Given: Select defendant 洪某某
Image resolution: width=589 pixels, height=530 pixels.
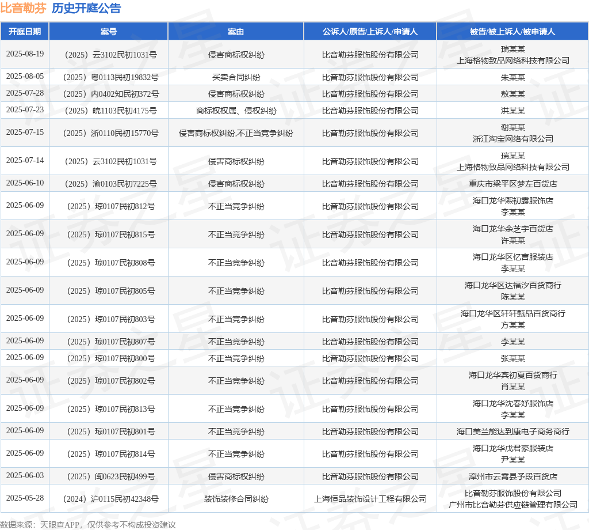Looking at the screenshot, I should [512, 111].
